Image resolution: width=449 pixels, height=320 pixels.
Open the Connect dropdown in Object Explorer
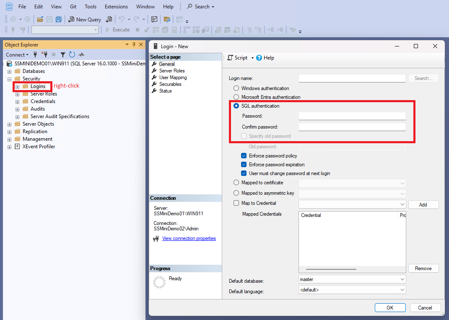pos(17,54)
